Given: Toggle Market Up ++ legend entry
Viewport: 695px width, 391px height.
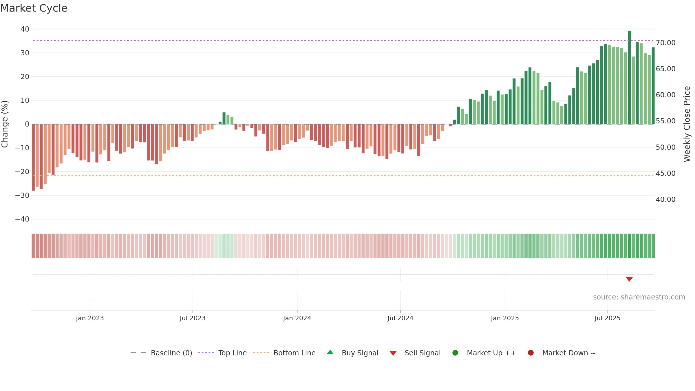Looking at the screenshot, I should click(484, 353).
